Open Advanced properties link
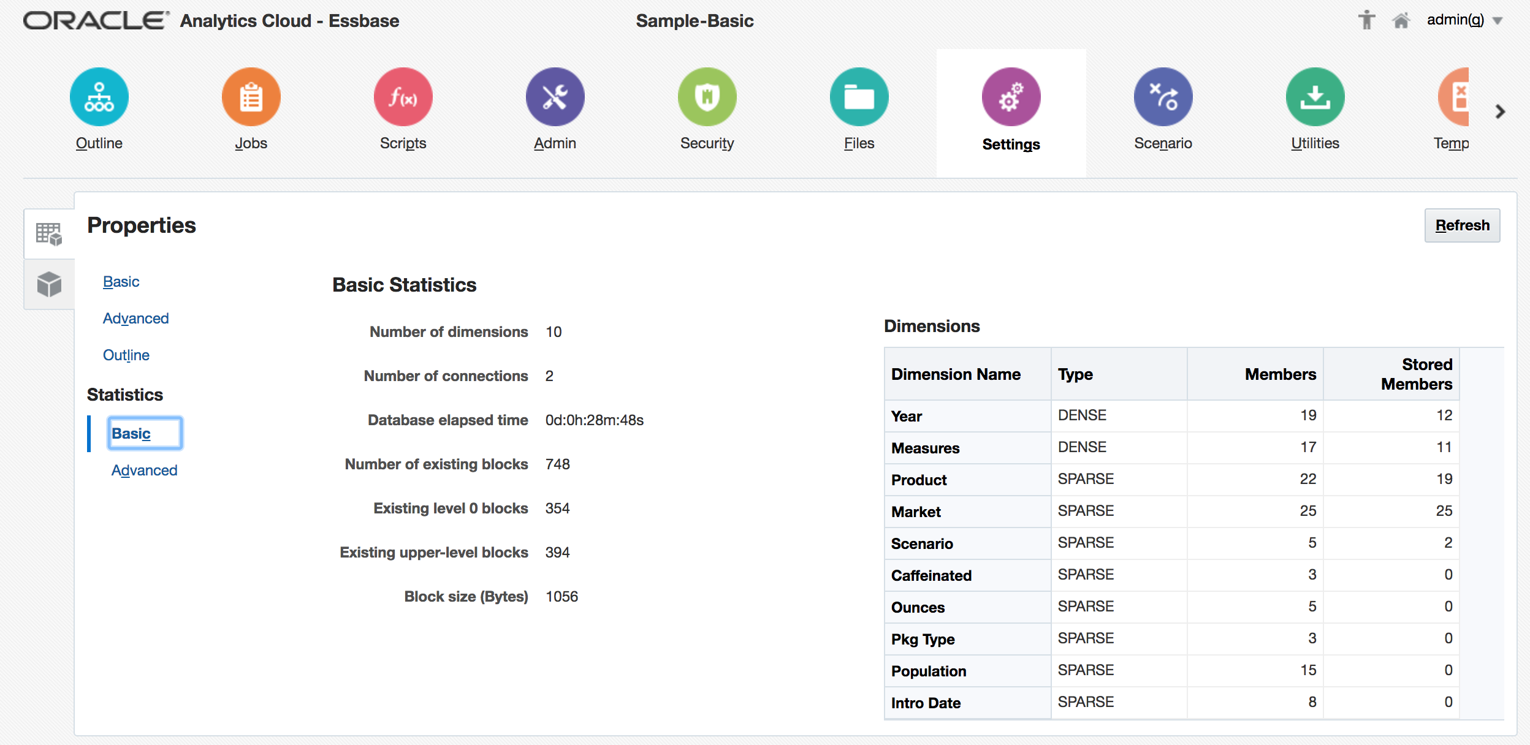The width and height of the screenshot is (1530, 745). 135,318
